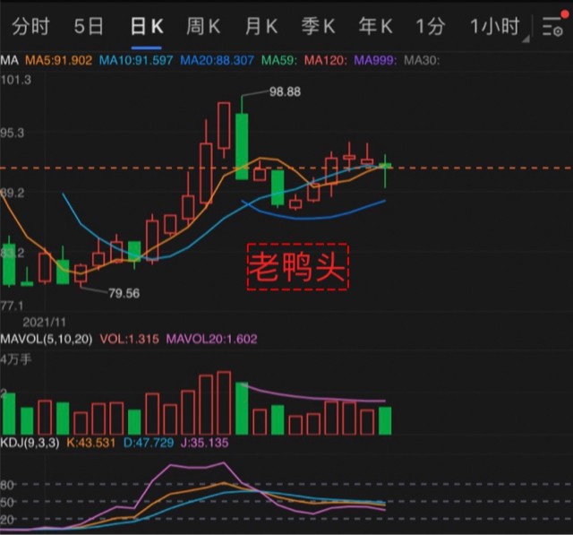Click the 79.56 low price marker
573x535 pixels.
pos(125,293)
